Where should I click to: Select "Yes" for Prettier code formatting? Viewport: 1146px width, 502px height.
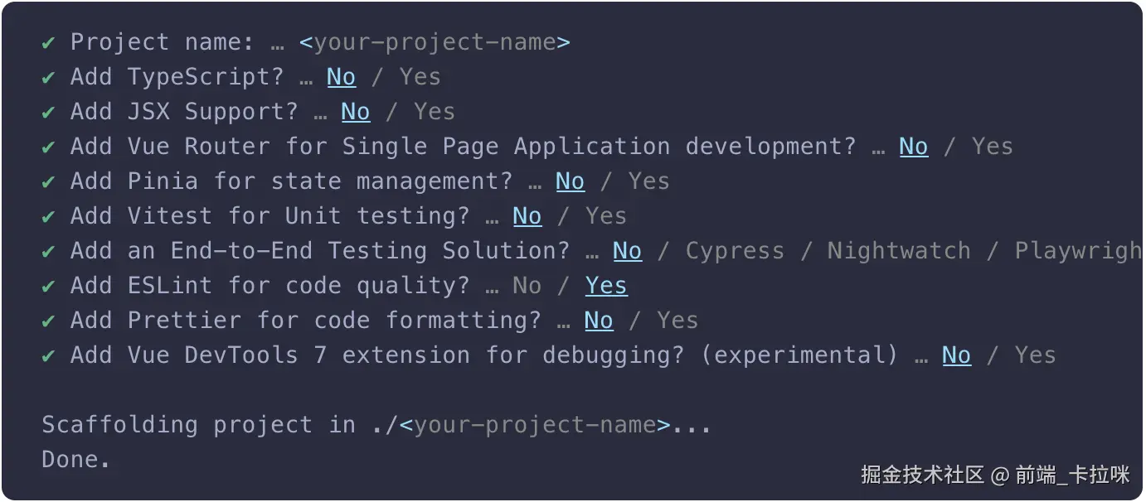pos(677,321)
